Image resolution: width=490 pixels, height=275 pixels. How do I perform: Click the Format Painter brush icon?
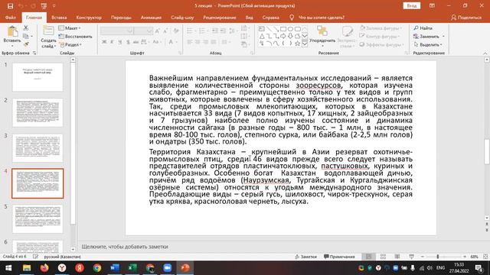pyautogui.click(x=26, y=44)
